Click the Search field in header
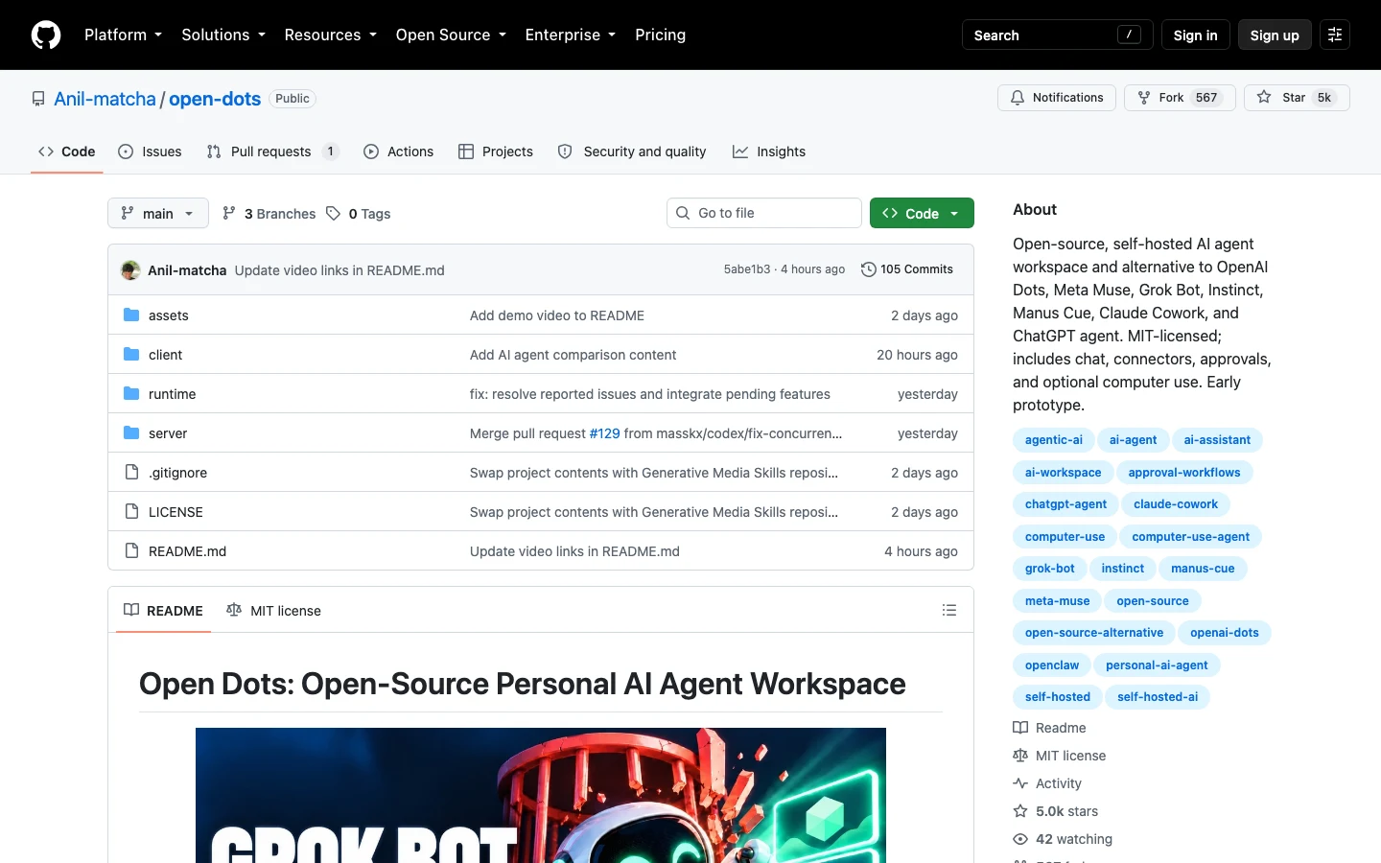The image size is (1381, 863). pos(1057,35)
